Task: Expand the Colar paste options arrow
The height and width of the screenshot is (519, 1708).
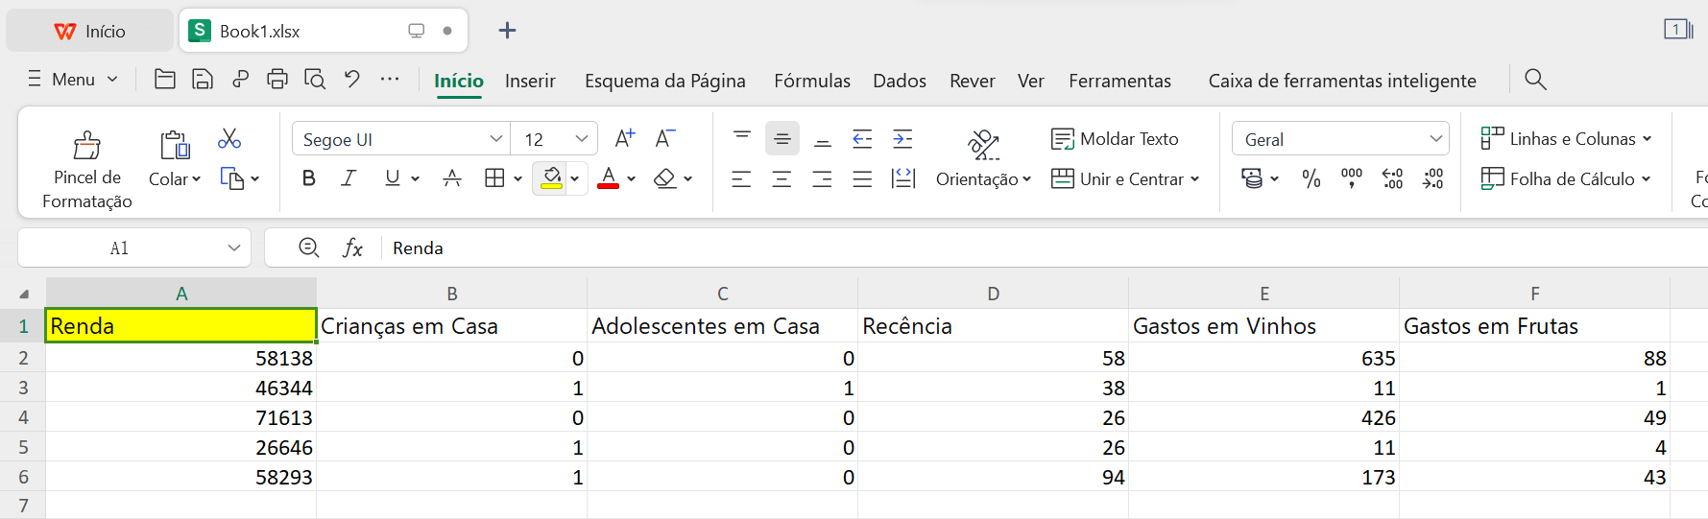Action: point(197,179)
